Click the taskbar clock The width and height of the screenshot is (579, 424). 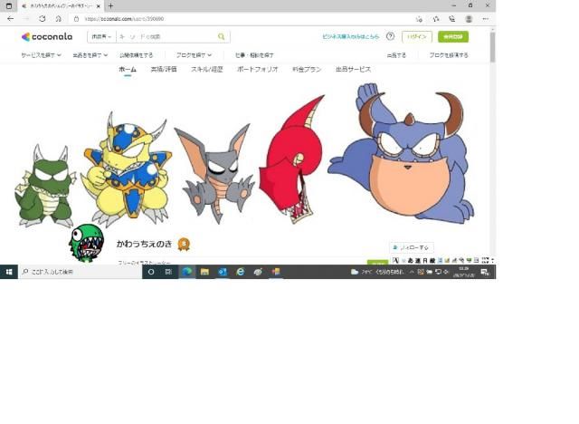tap(463, 272)
